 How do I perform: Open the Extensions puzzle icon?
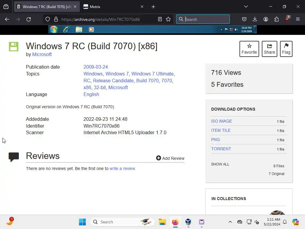click(276, 19)
